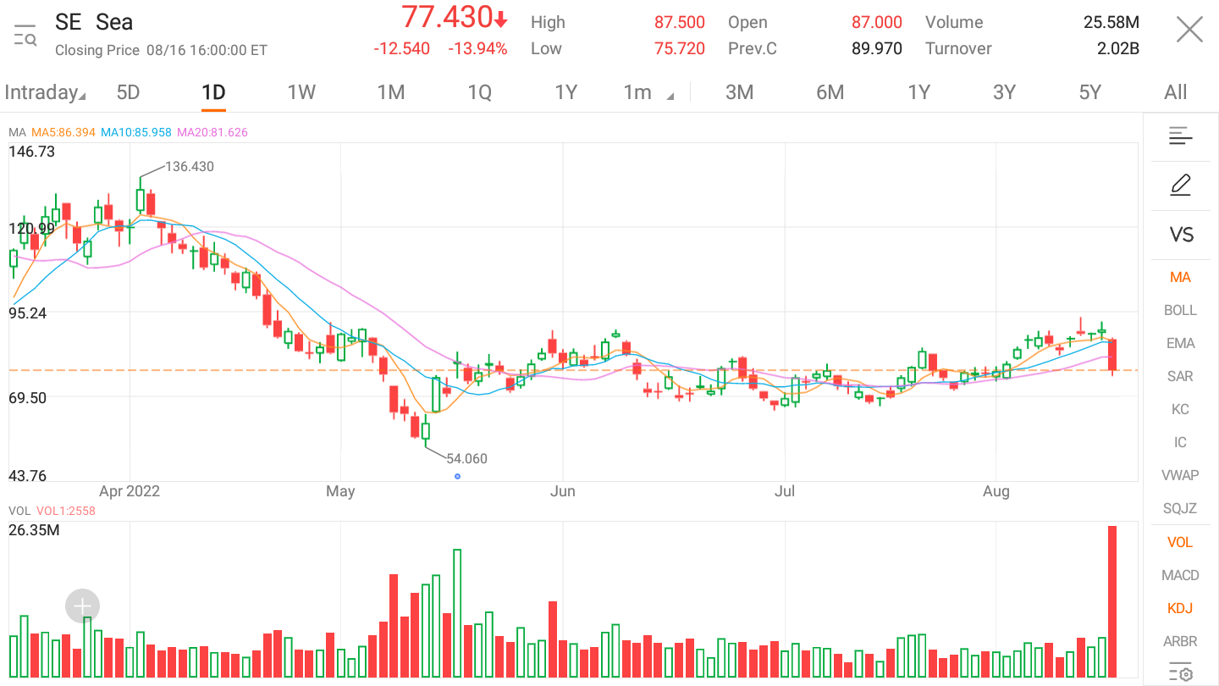This screenshot has width=1219, height=686.
Task: Set range to All
Action: click(1175, 92)
